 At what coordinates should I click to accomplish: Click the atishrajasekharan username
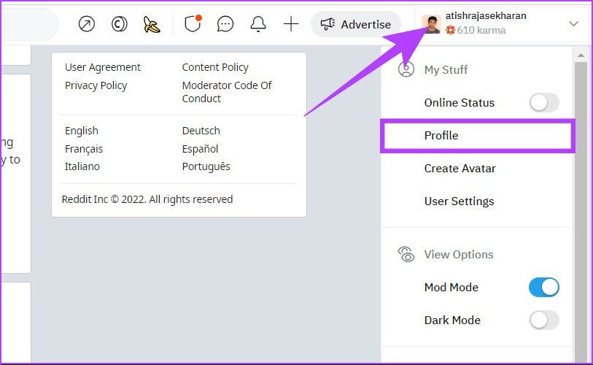486,16
